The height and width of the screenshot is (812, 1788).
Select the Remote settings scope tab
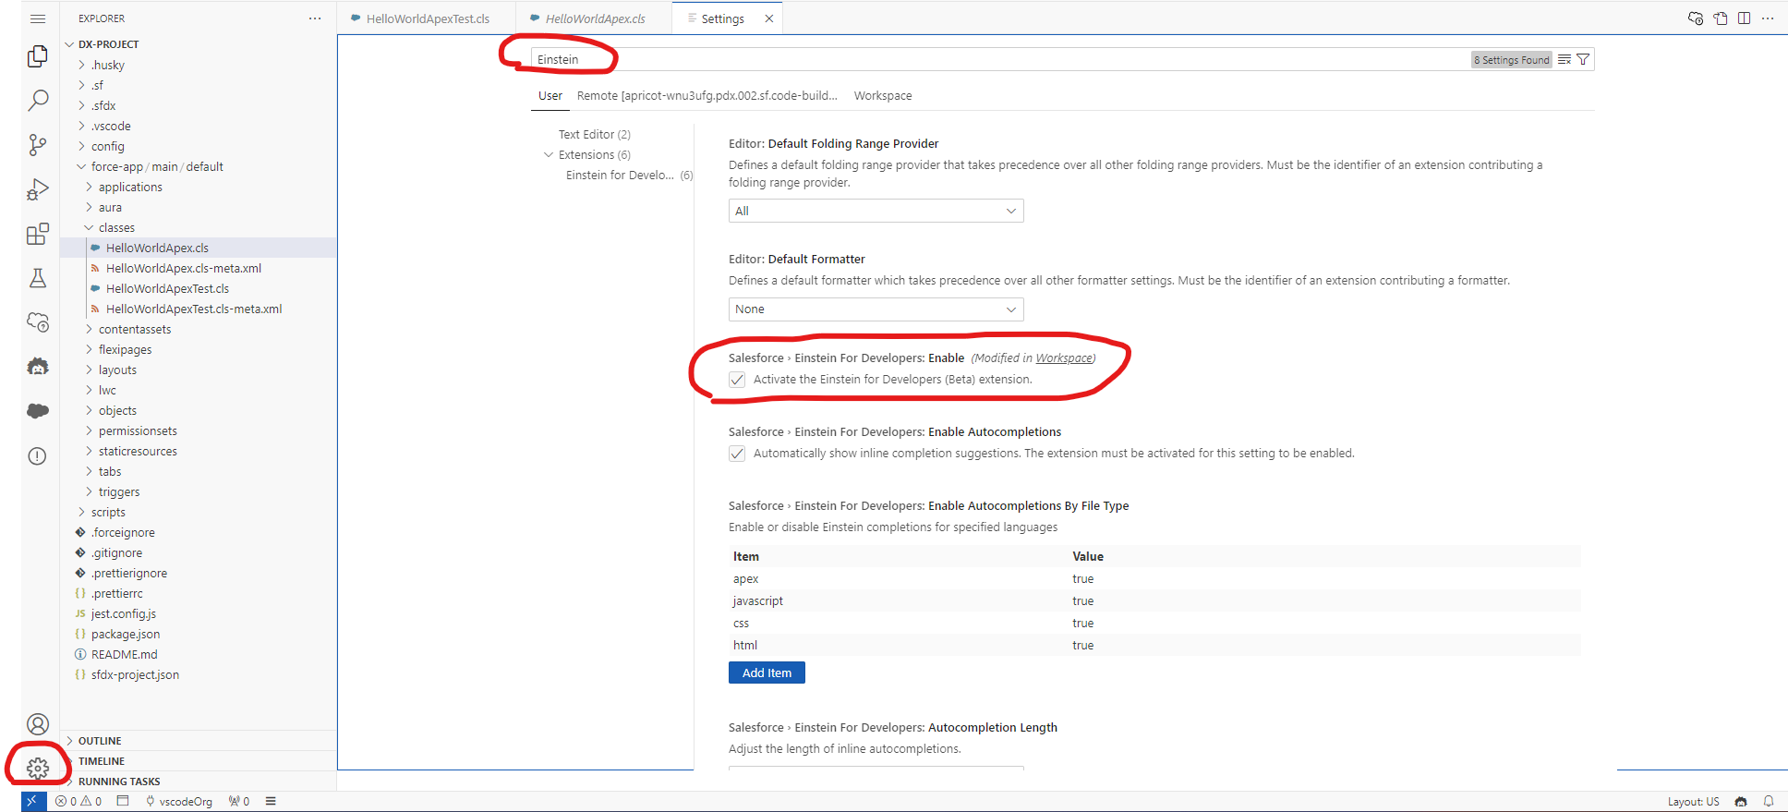pos(707,96)
